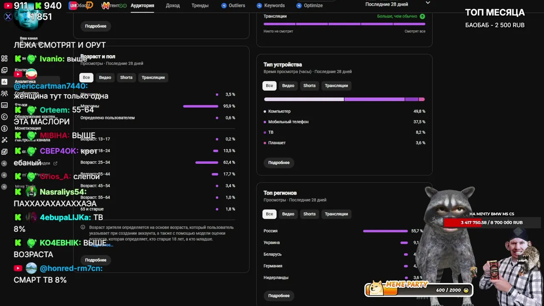Select 'Видео' filter under Топ регионов

pyautogui.click(x=288, y=214)
